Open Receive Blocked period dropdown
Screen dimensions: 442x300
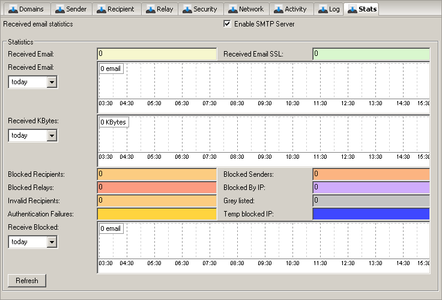(52, 242)
